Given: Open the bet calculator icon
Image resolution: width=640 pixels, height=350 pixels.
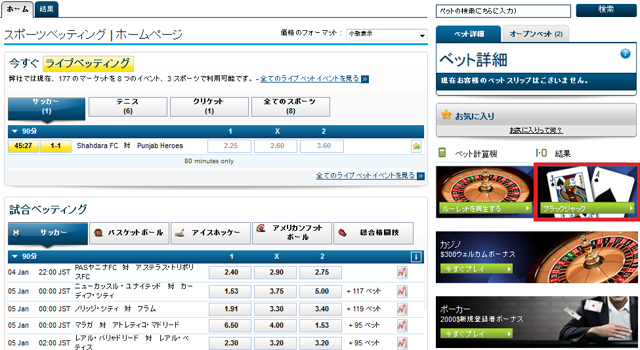Looking at the screenshot, I should click(x=443, y=153).
